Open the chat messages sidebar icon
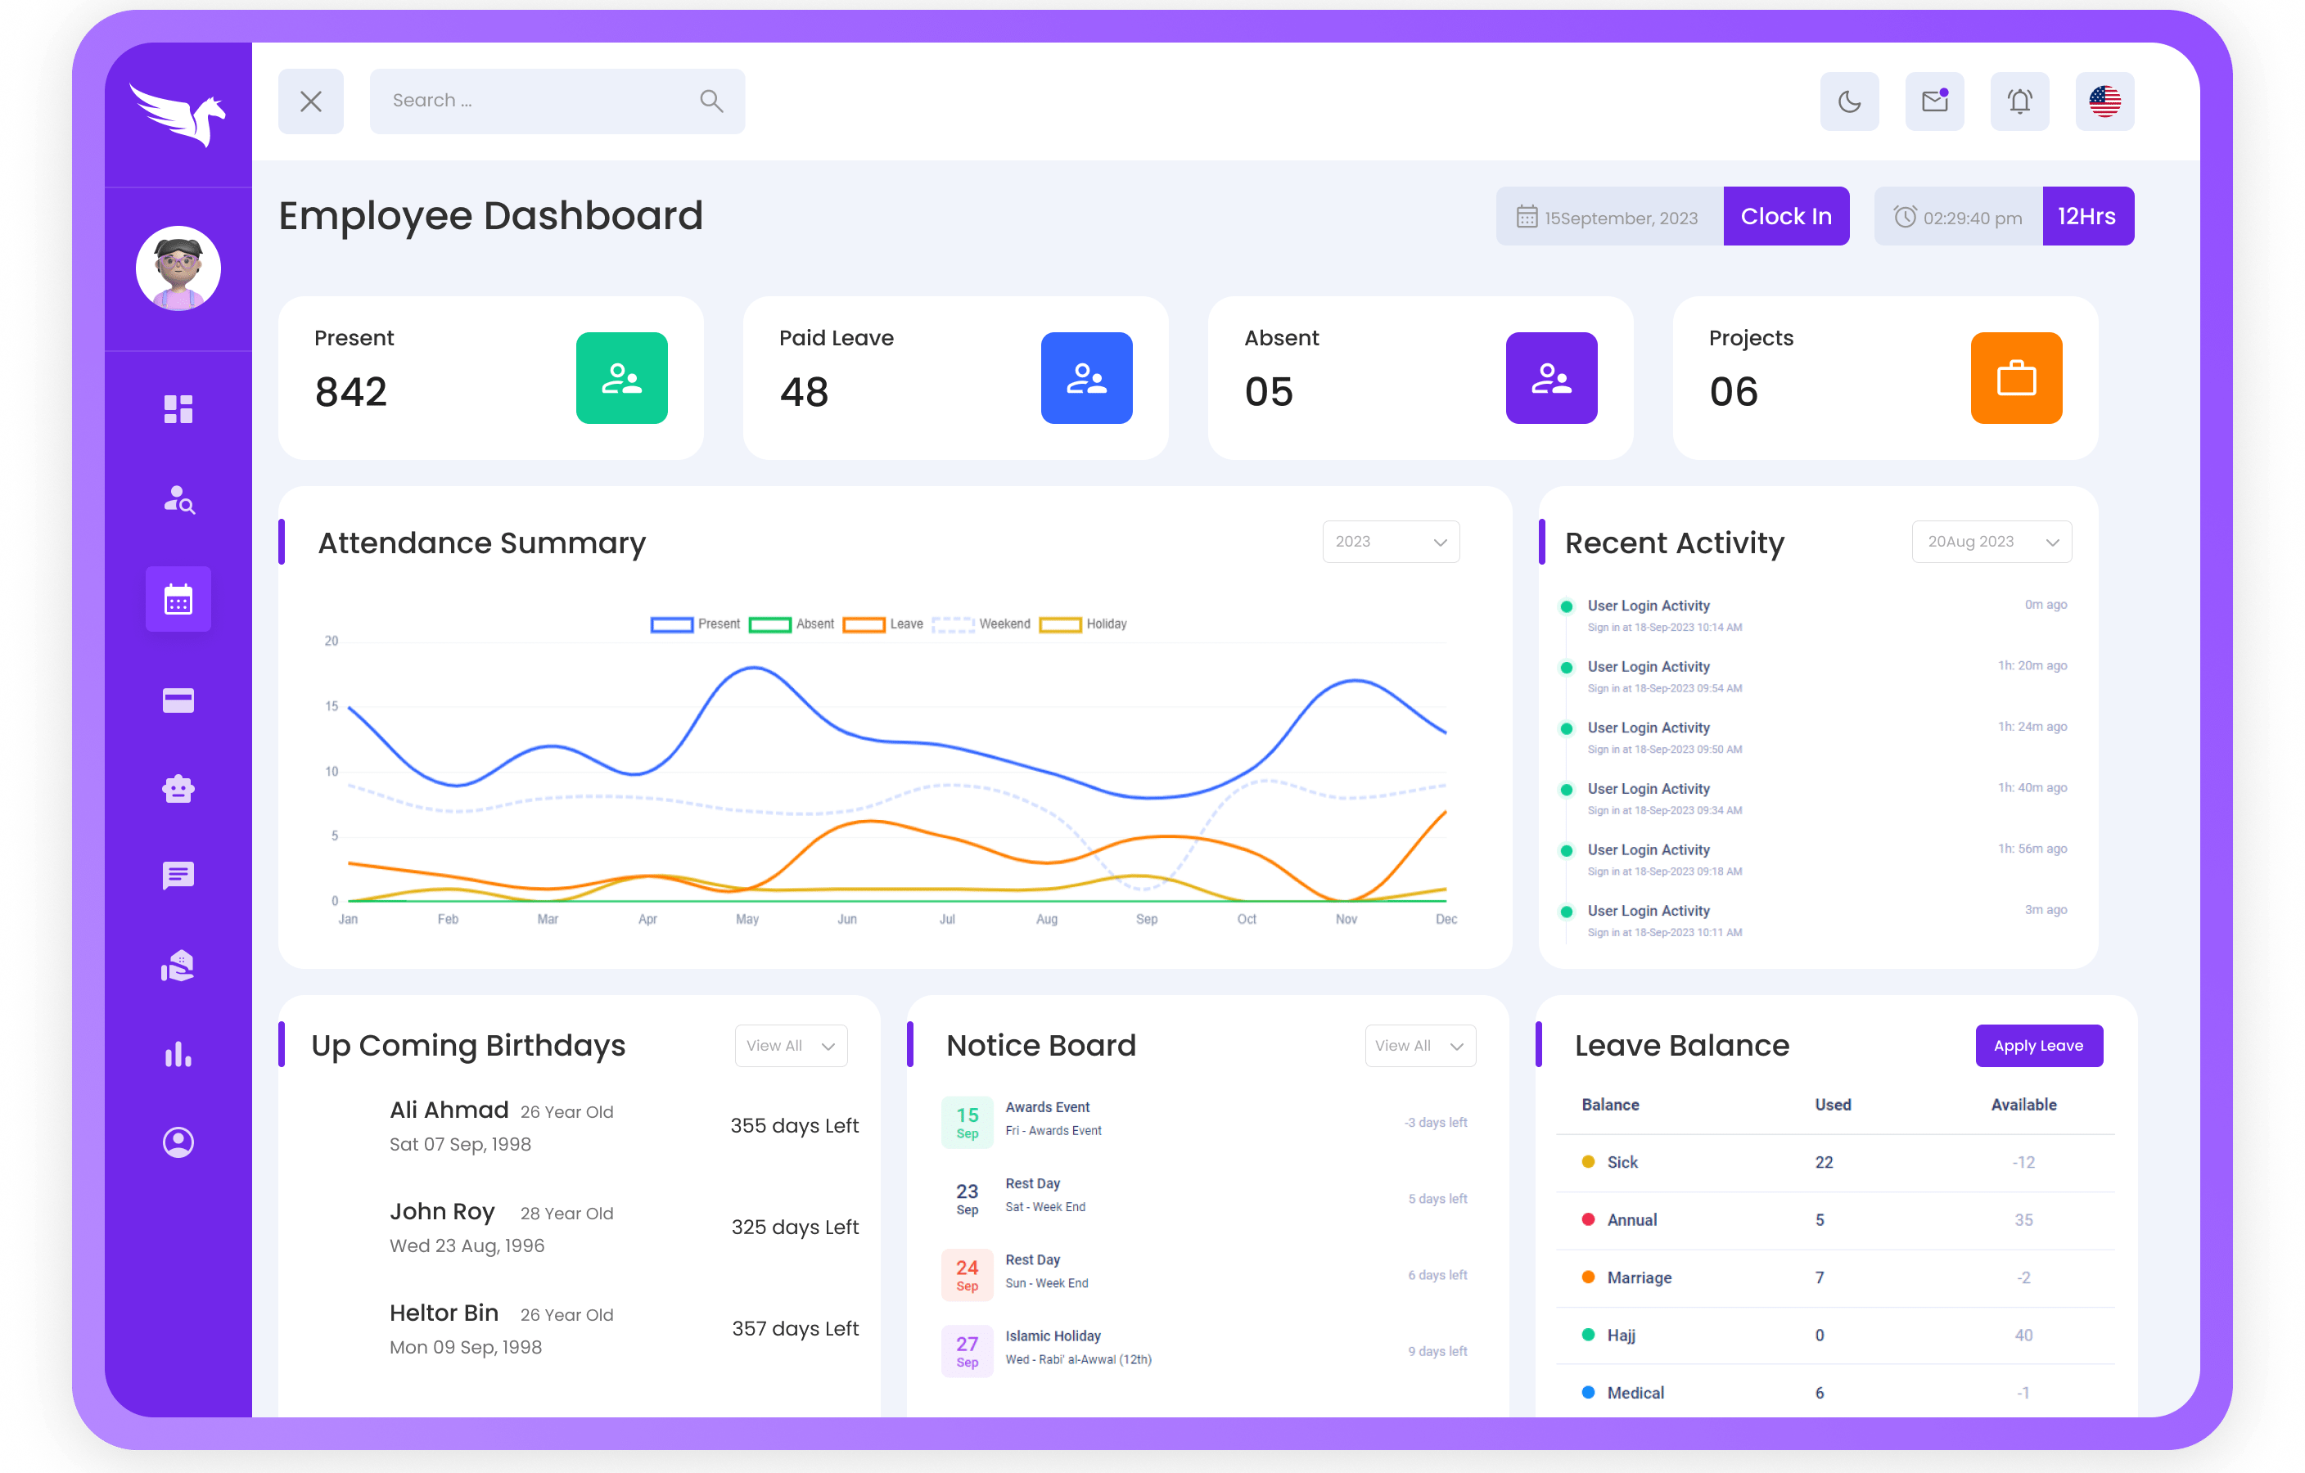2305x1473 pixels. 178,875
